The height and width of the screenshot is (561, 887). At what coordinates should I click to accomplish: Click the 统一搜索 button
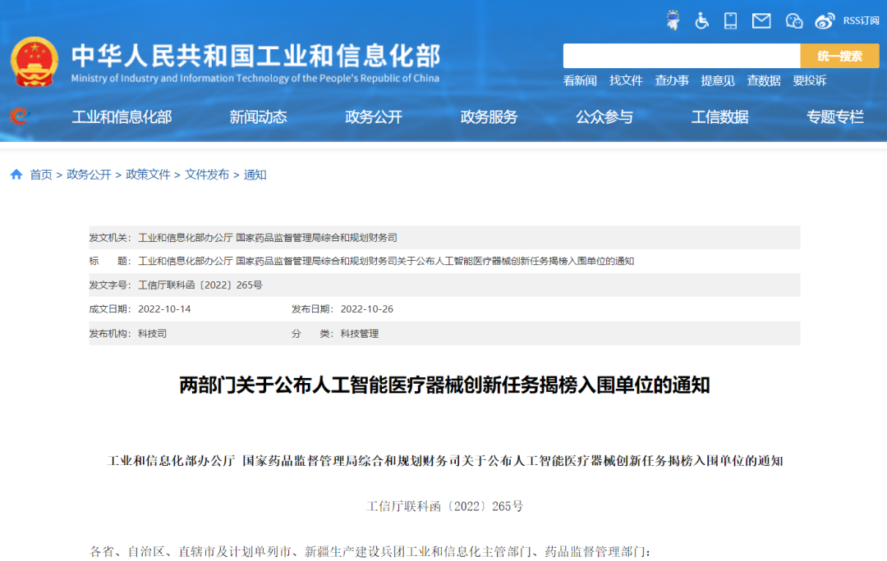coord(839,56)
